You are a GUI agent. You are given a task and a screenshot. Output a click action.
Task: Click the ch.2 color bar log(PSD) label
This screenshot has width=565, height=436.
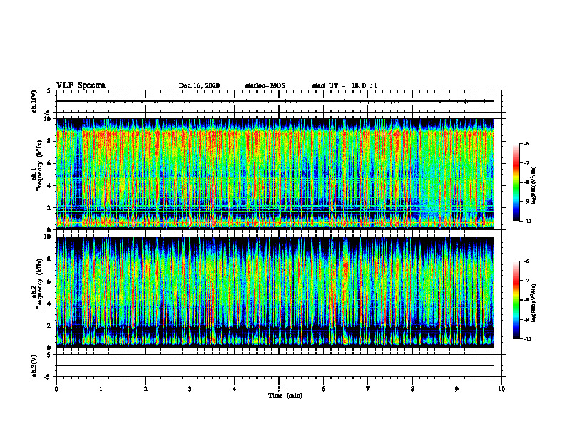point(534,303)
